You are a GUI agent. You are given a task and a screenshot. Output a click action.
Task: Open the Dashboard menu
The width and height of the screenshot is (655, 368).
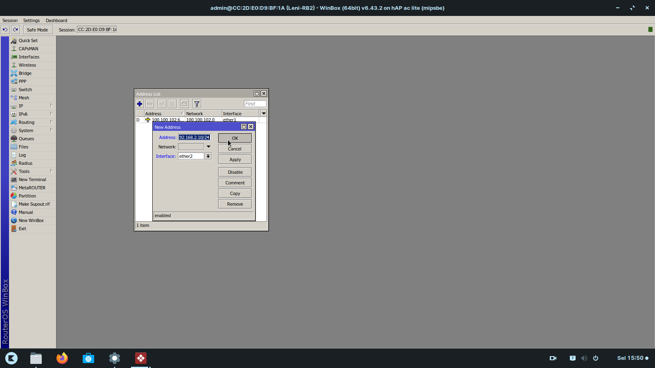pos(56,20)
